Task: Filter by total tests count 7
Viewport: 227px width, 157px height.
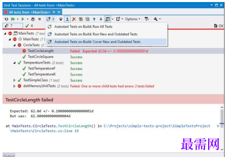Action: coord(13,26)
